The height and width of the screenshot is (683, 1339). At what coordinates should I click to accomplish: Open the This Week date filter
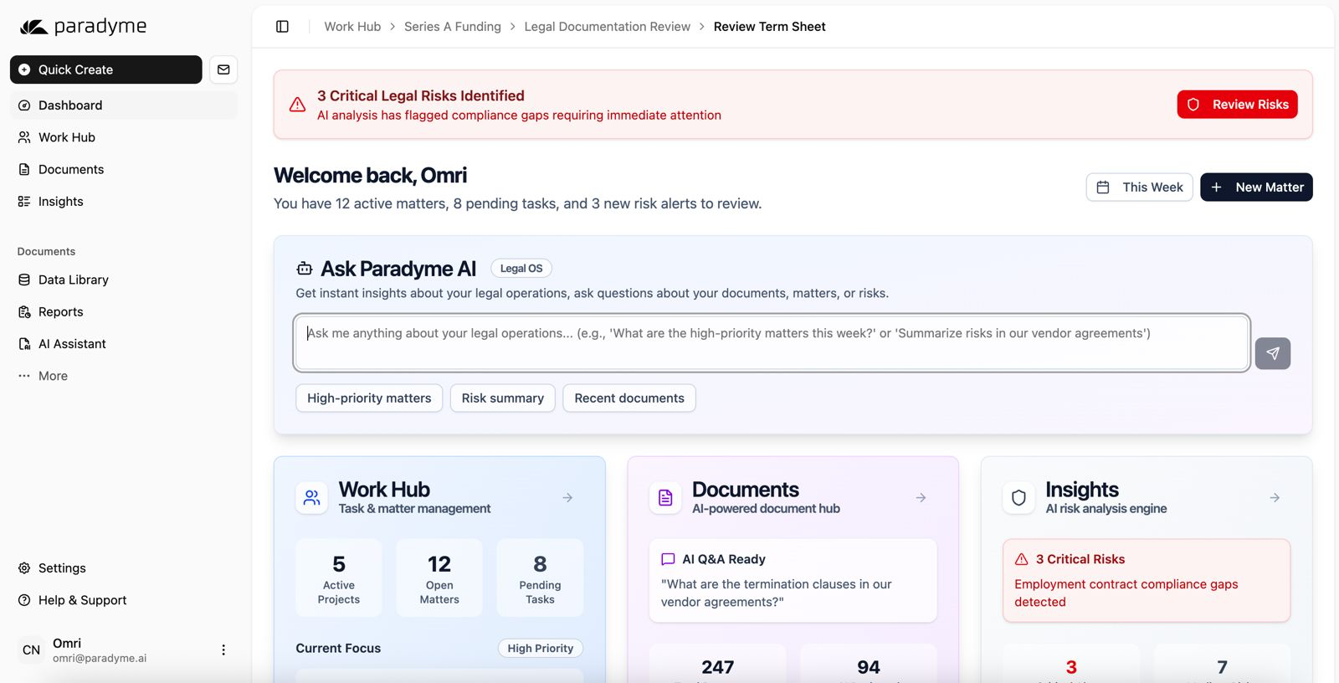[1139, 187]
